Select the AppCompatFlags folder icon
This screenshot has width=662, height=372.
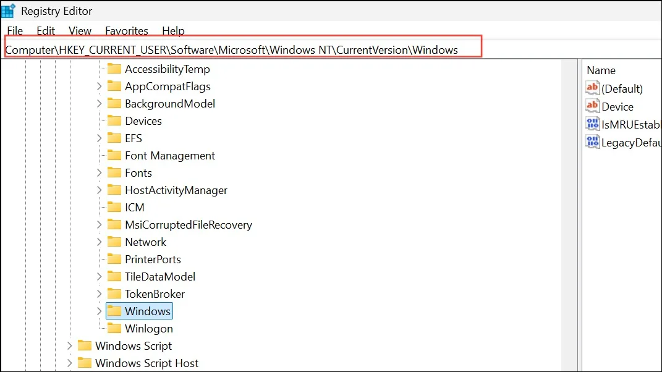click(114, 86)
